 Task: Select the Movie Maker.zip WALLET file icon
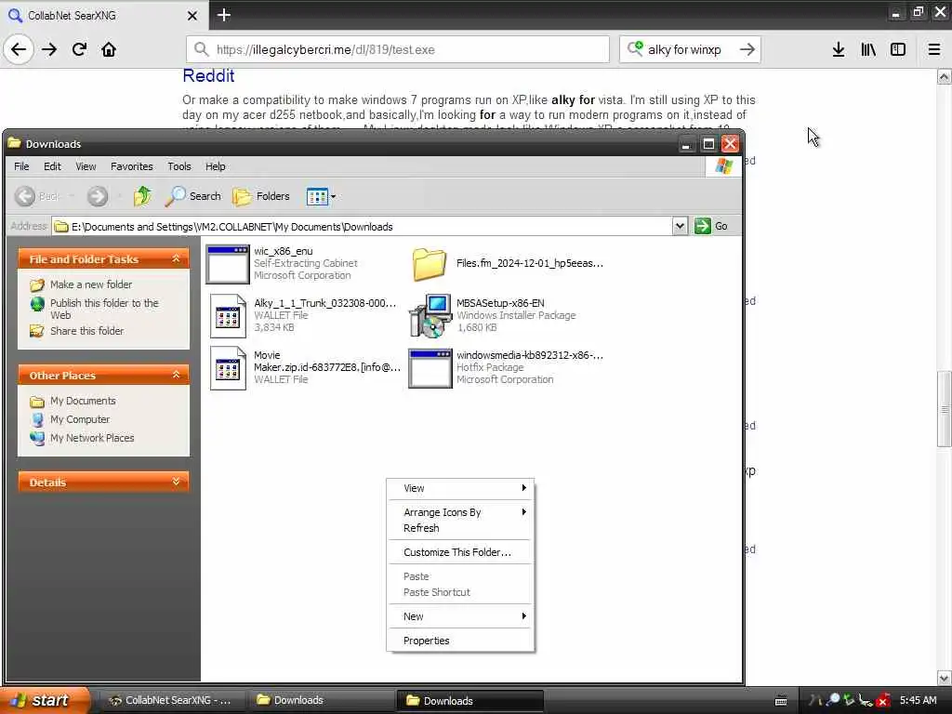(228, 367)
